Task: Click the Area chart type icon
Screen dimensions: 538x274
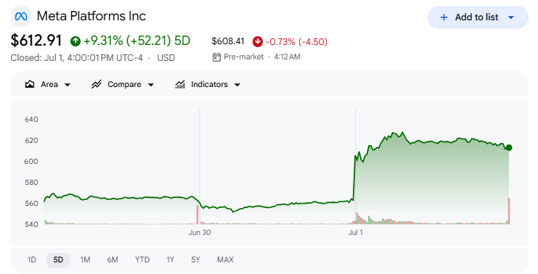Action: point(30,84)
